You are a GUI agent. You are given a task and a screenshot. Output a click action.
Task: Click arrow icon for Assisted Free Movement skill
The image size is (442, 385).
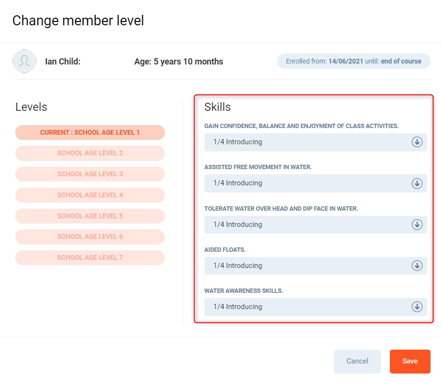pyautogui.click(x=417, y=183)
